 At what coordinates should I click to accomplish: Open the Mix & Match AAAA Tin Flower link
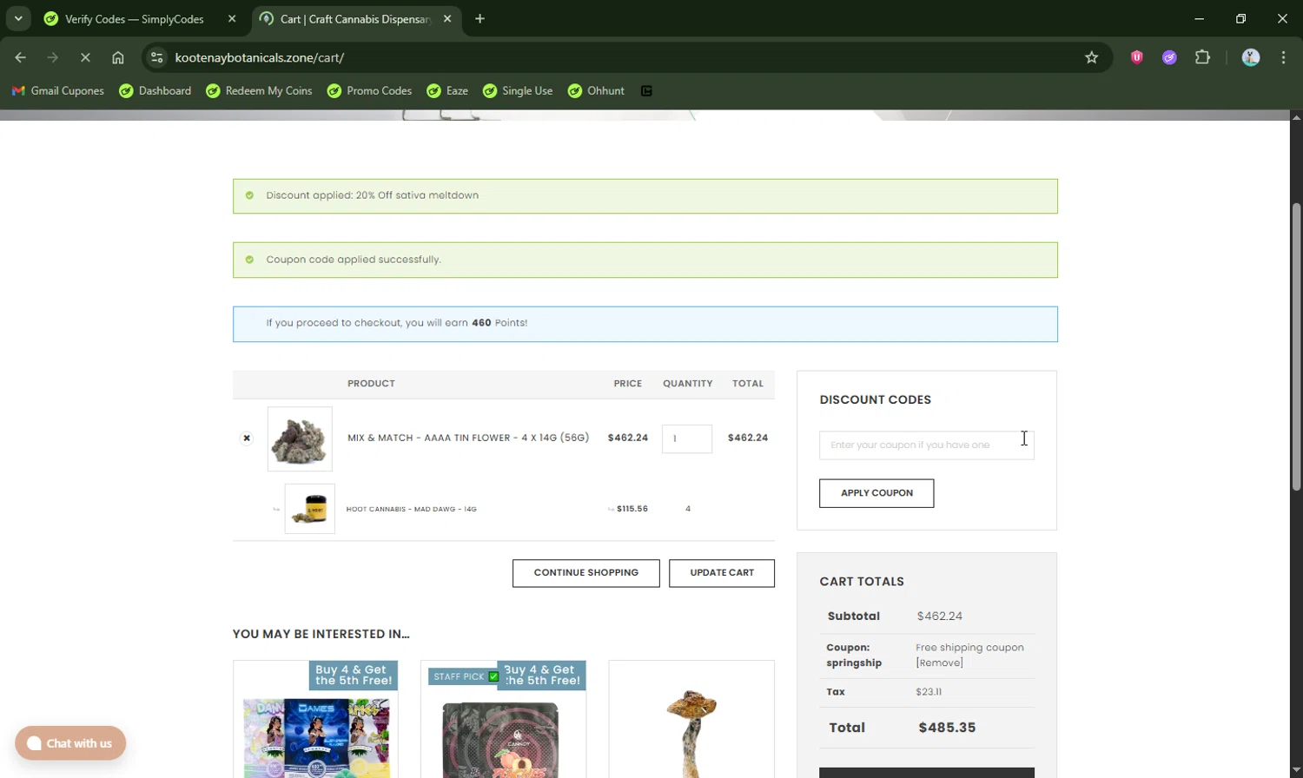coord(468,438)
